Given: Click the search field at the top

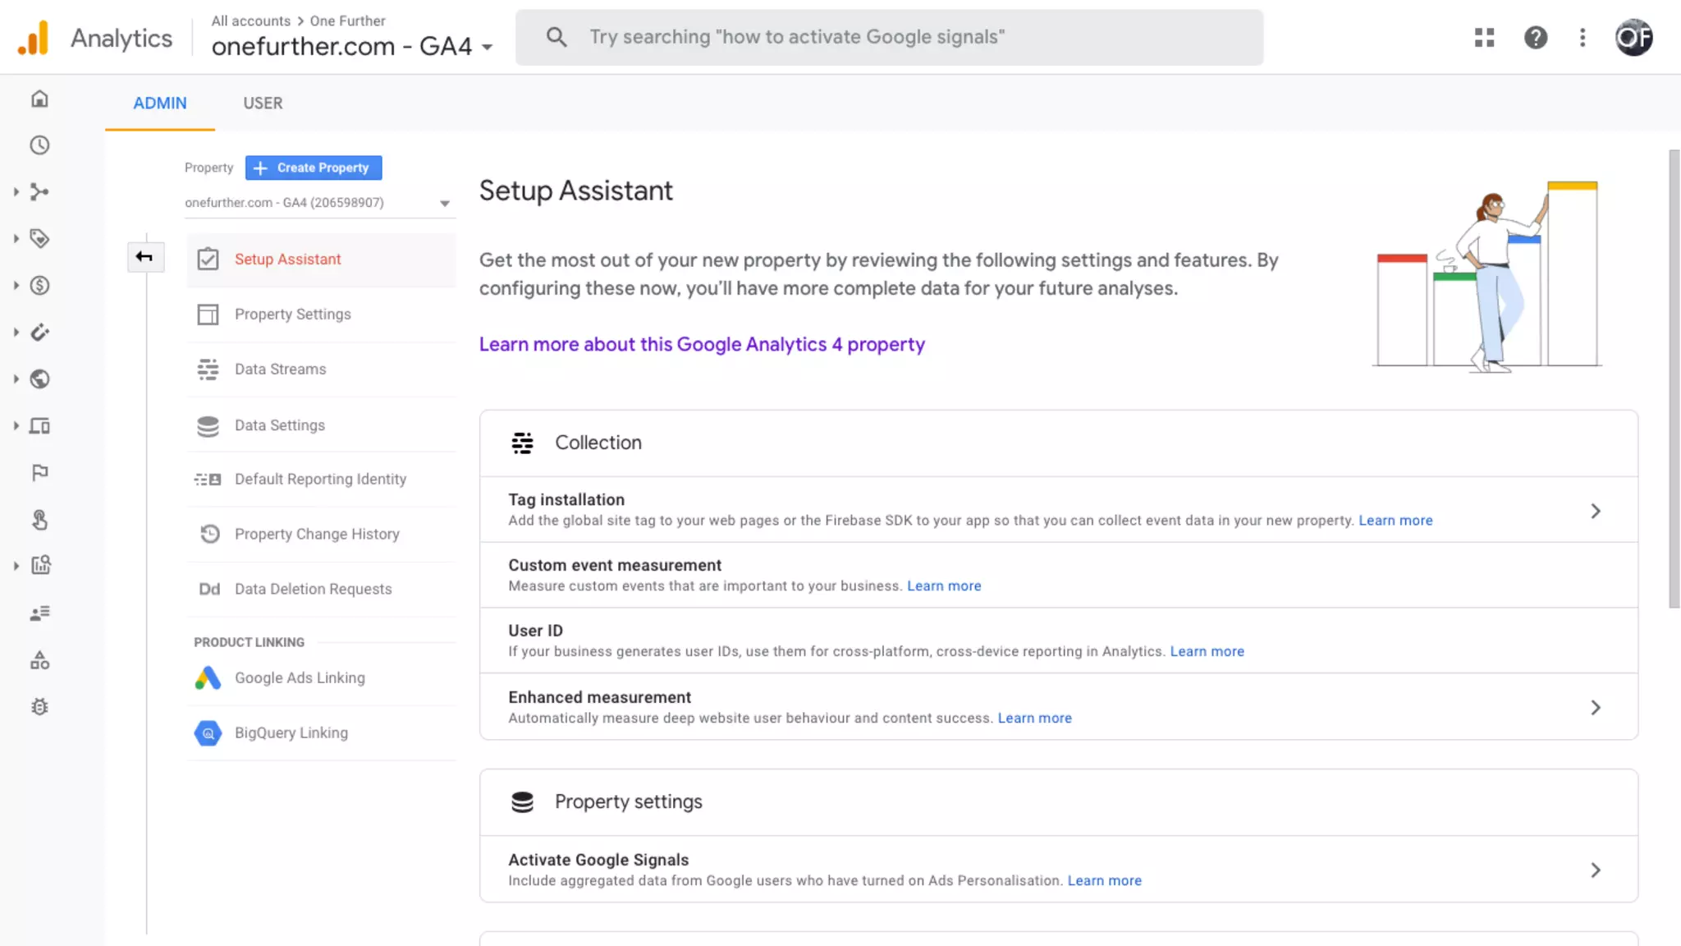Looking at the screenshot, I should pos(889,38).
